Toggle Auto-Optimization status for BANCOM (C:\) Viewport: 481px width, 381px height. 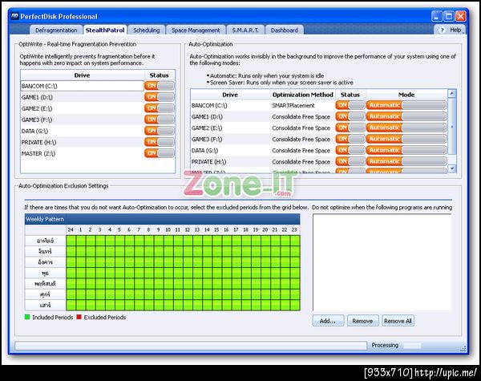tap(350, 105)
